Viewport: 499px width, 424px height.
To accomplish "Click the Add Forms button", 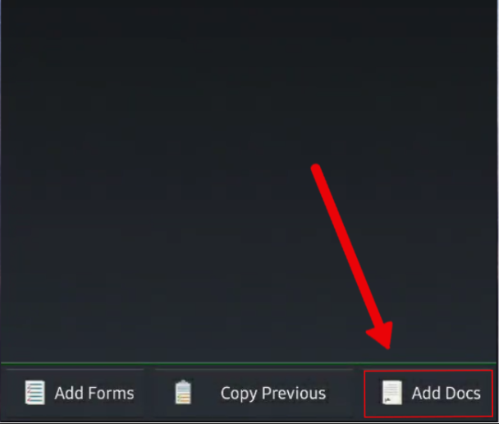I will pyautogui.click(x=76, y=393).
